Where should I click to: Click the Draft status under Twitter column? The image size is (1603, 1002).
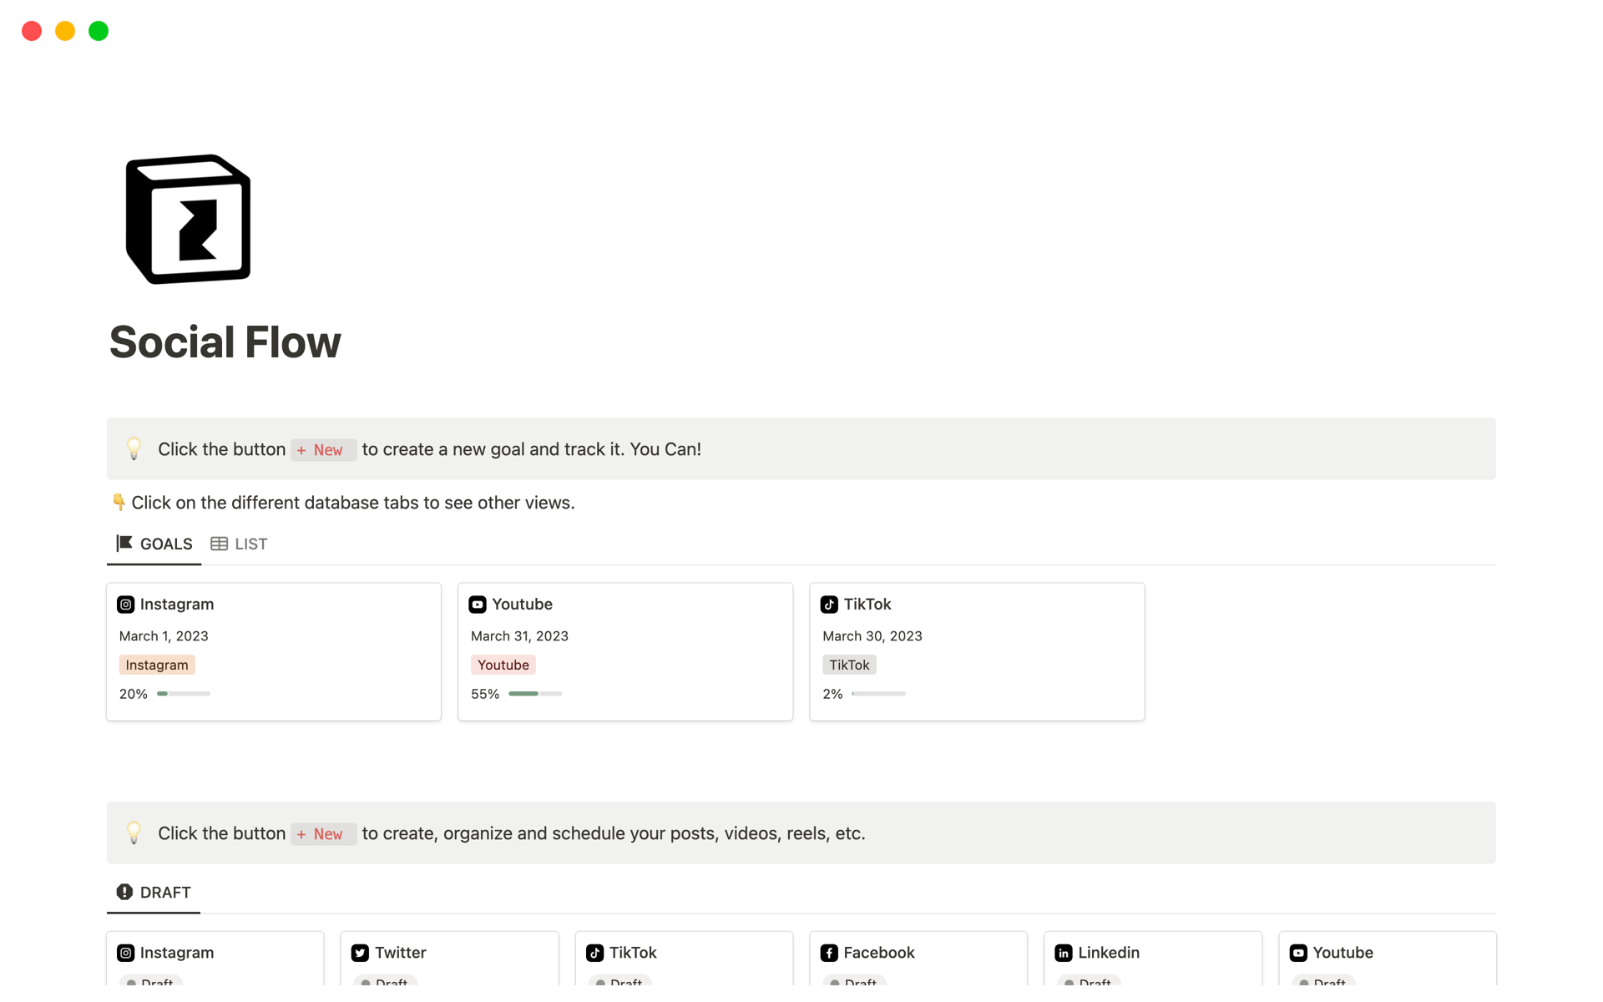(386, 981)
